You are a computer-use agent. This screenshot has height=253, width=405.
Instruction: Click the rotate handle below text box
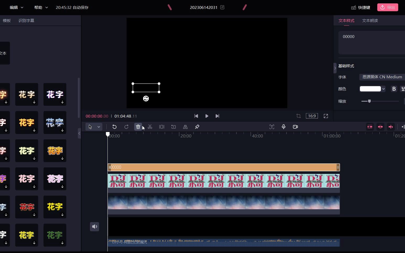[146, 98]
